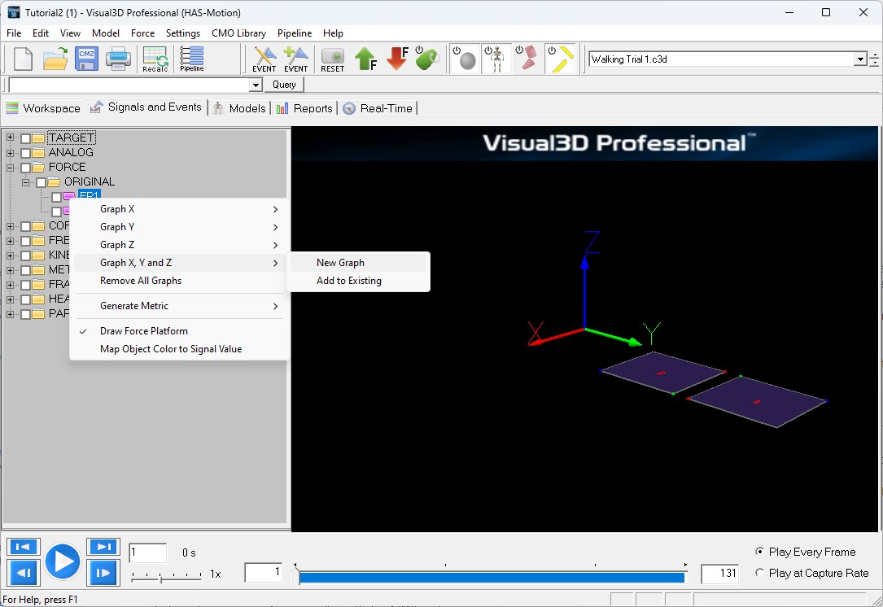Save the workspace with the CMZ disk icon

87,59
